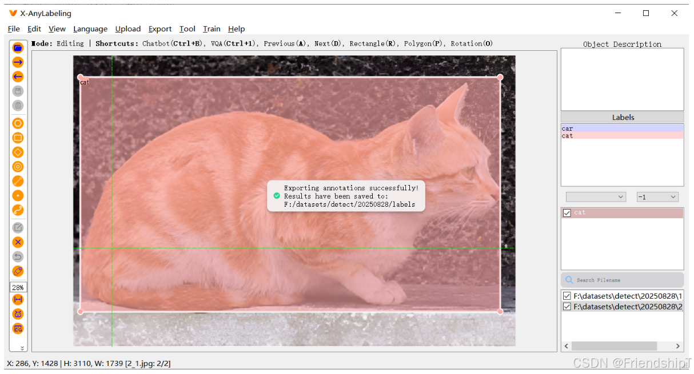Select the point drawing tool icon
Image resolution: width=694 pixels, height=374 pixels.
tap(18, 196)
